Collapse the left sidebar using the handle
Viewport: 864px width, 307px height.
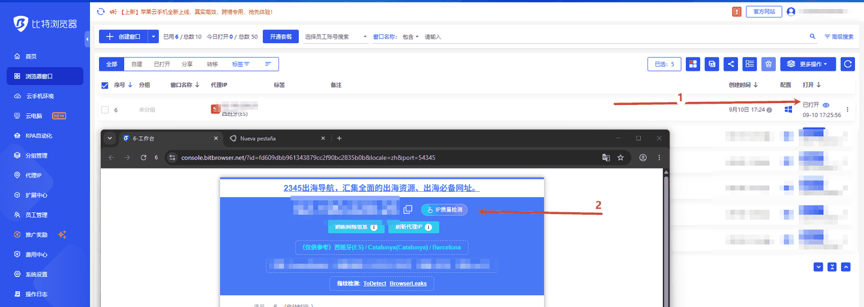click(x=87, y=38)
